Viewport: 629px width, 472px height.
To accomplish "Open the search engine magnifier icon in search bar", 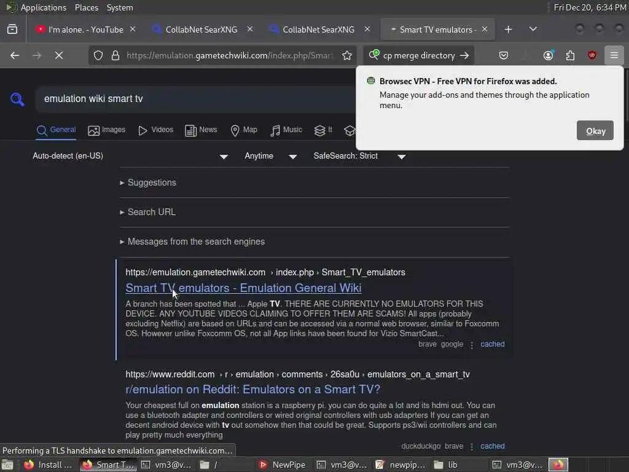I will 374,55.
